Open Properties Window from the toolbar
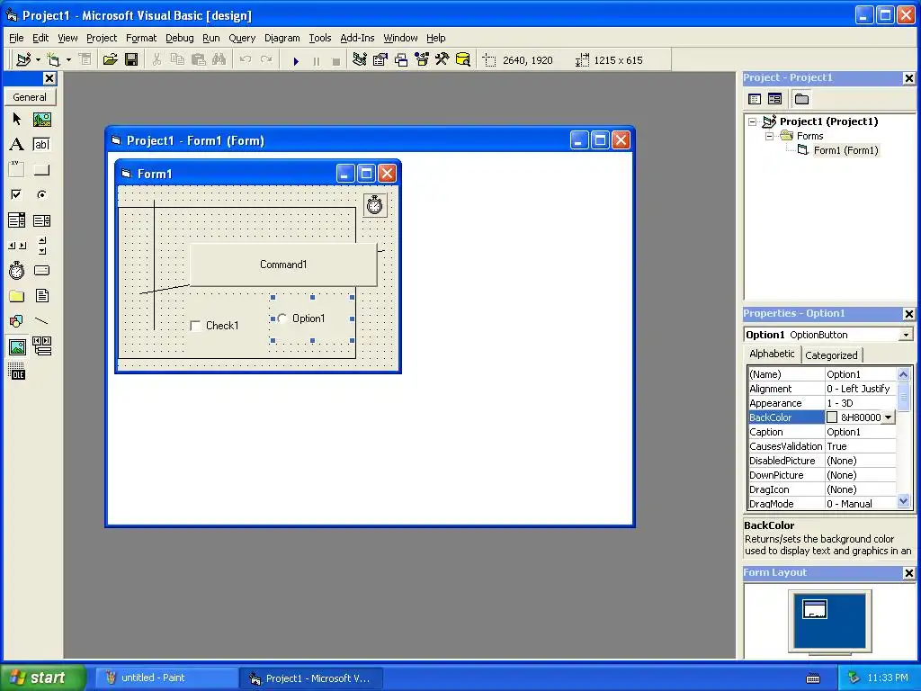The width and height of the screenshot is (921, 691). (380, 59)
